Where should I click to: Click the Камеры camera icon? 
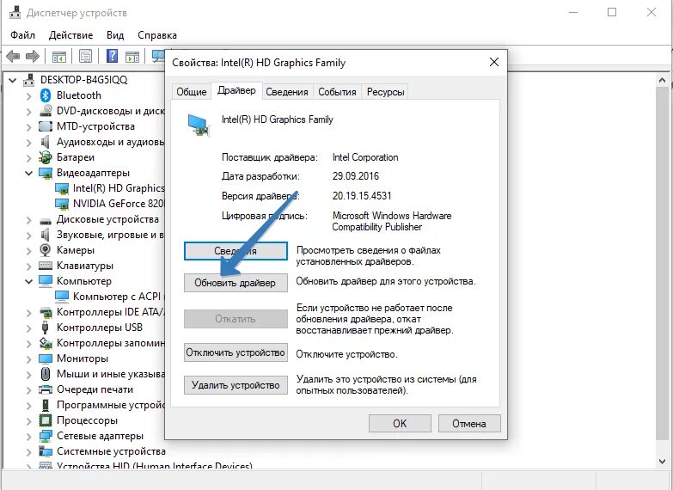click(45, 250)
